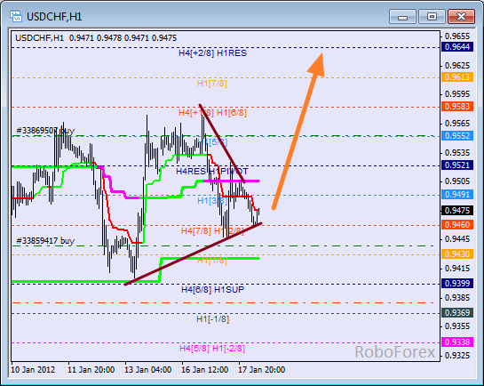The image size is (484, 386).
Task: Click the 0.9644 price level tag
Action: 457,47
